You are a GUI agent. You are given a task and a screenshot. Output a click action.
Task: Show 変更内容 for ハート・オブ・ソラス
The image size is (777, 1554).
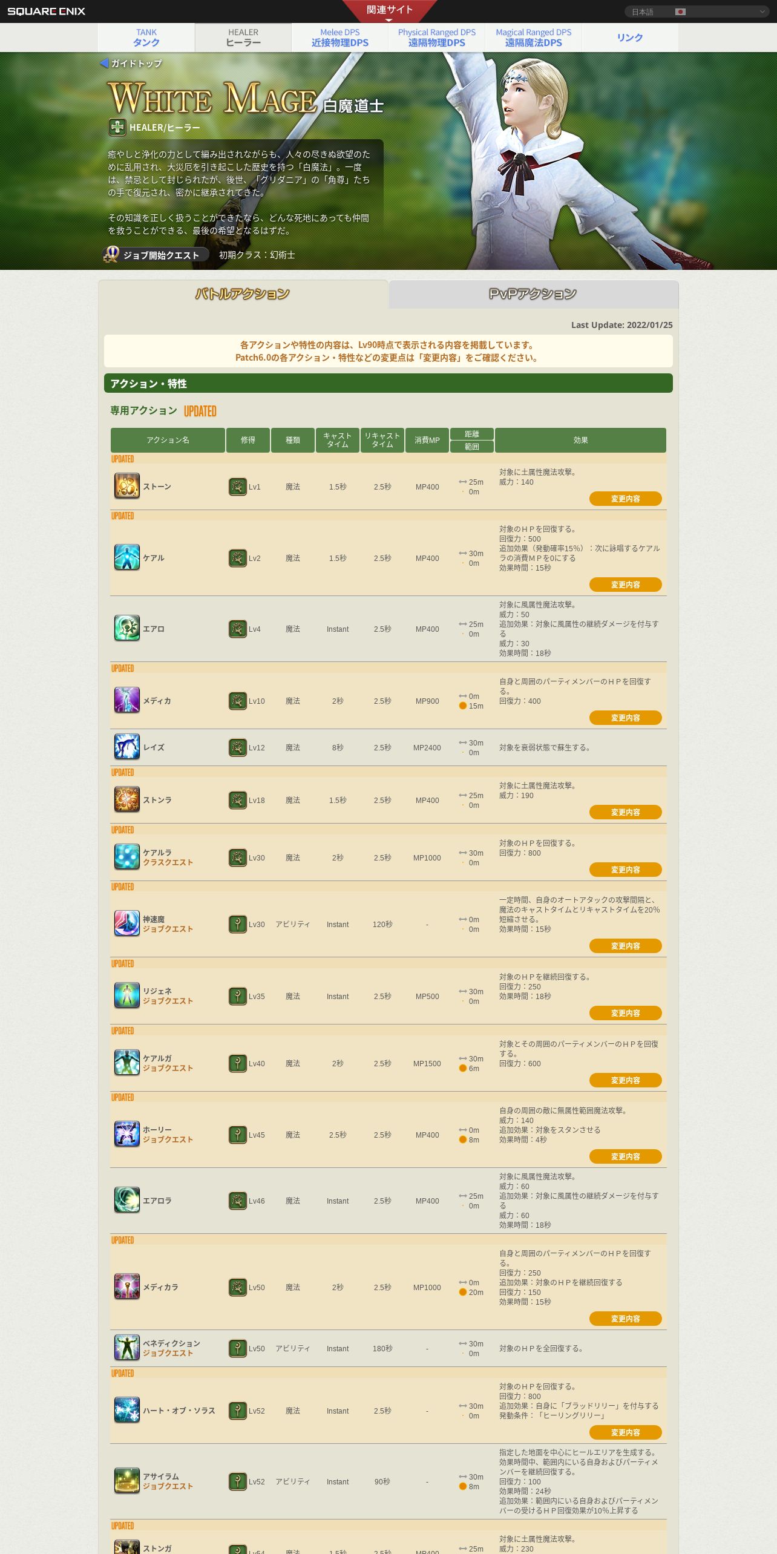pyautogui.click(x=626, y=1432)
